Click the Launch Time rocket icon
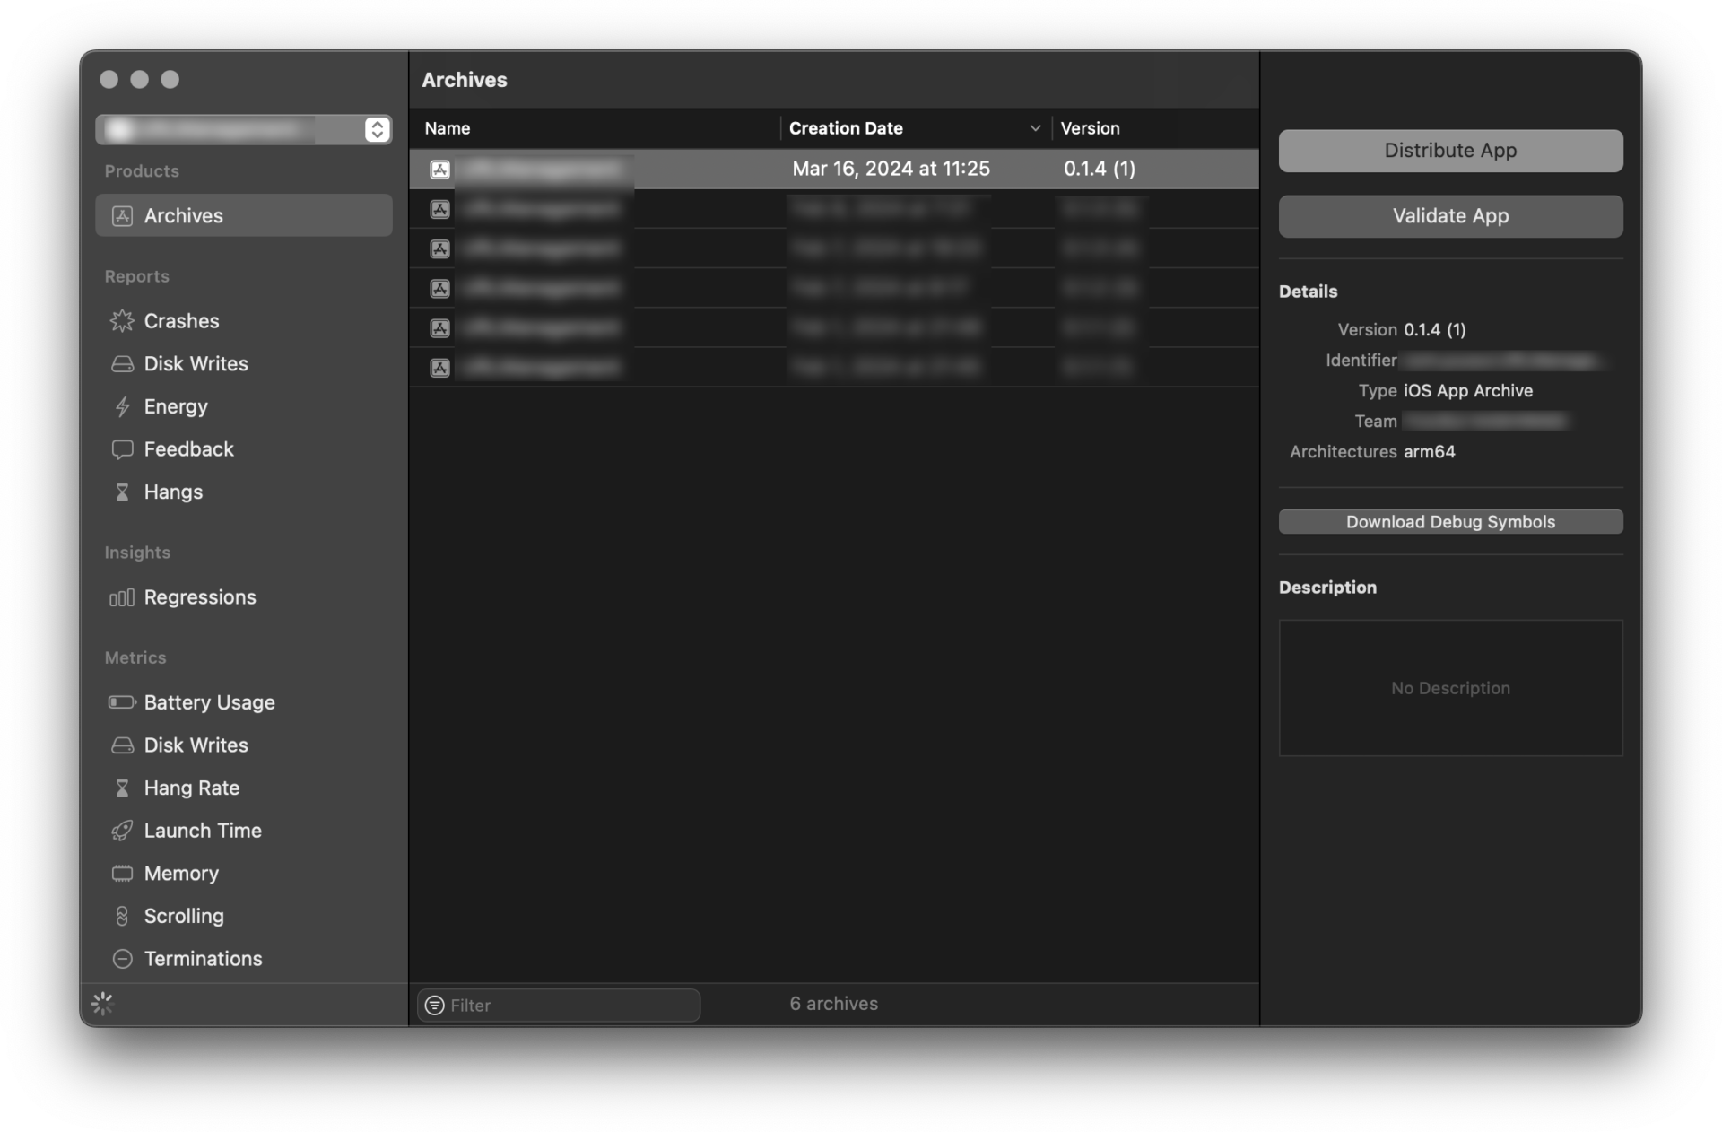 [122, 831]
